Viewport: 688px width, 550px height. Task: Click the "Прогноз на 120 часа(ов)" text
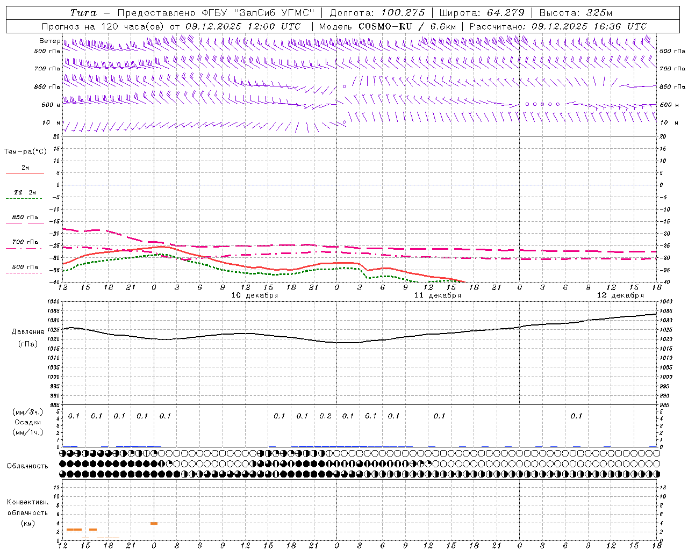(103, 26)
